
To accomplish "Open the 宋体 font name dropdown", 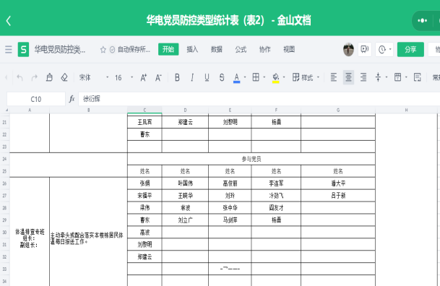I will [93, 78].
